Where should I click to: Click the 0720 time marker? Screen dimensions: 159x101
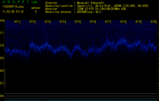(153, 22)
